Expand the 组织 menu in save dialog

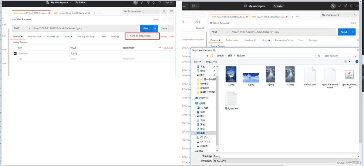point(198,62)
